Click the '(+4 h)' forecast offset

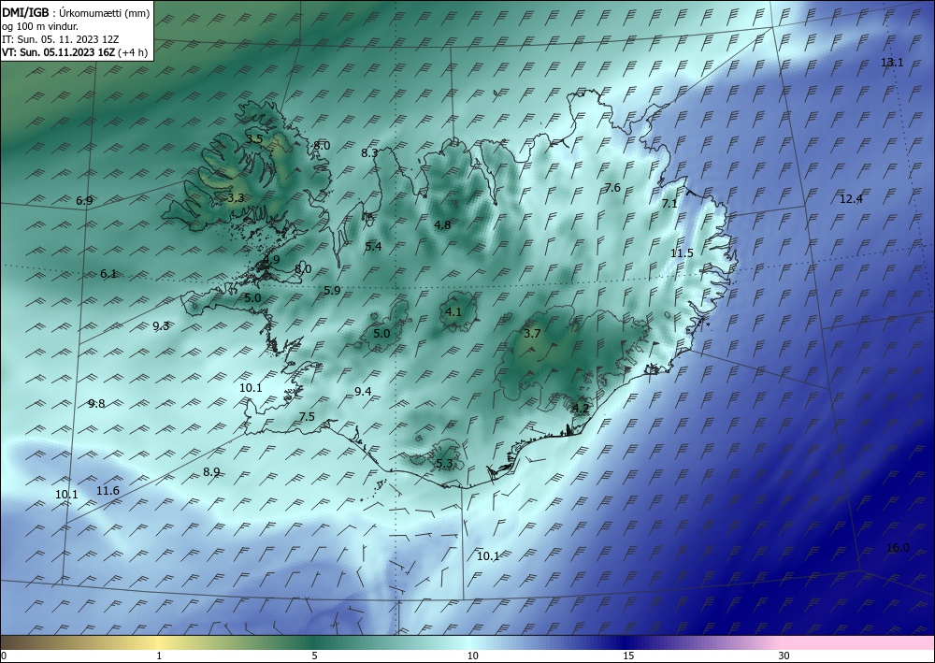point(133,51)
